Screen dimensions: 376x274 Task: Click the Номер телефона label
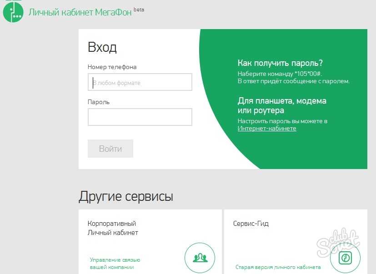click(112, 67)
